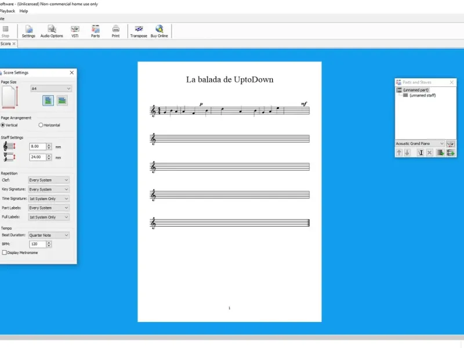Select the (unnamed staff) tree item
The image size is (464, 348).
tap(423, 95)
